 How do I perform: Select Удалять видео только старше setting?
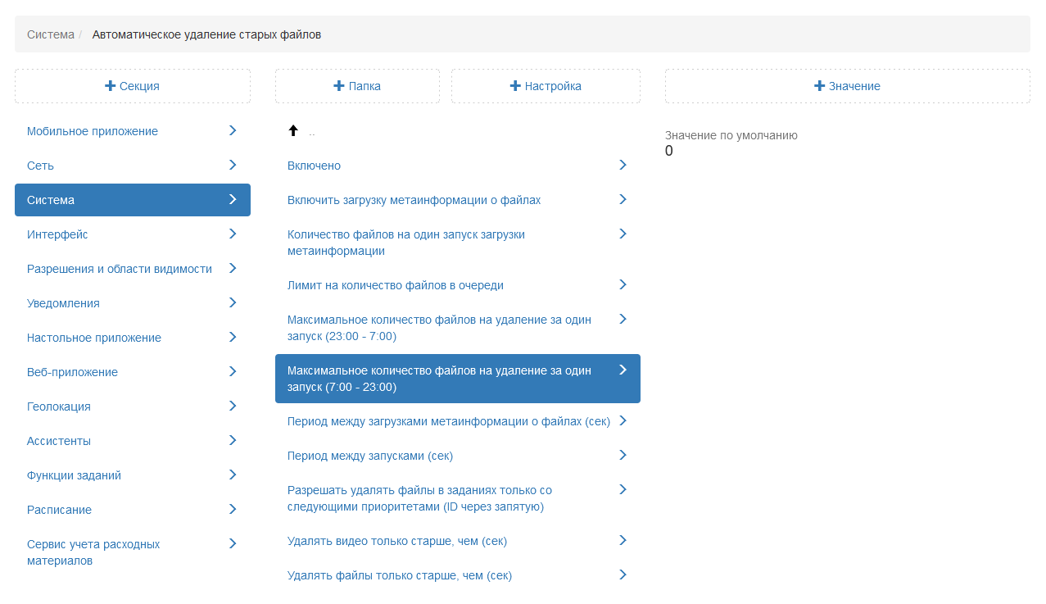pos(396,541)
